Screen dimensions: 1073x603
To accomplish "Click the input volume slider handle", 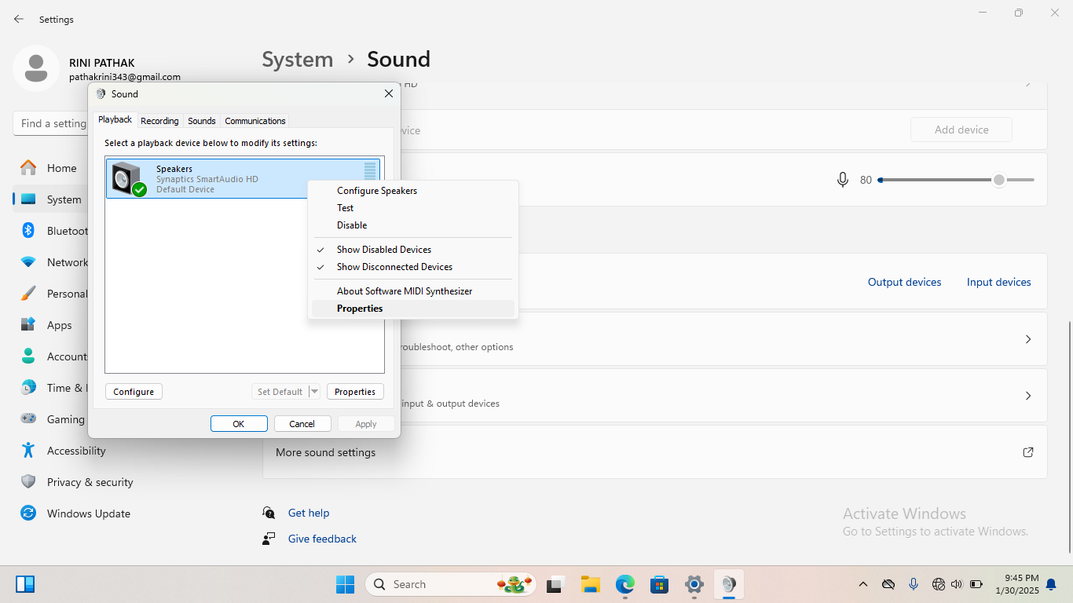I will pyautogui.click(x=998, y=180).
